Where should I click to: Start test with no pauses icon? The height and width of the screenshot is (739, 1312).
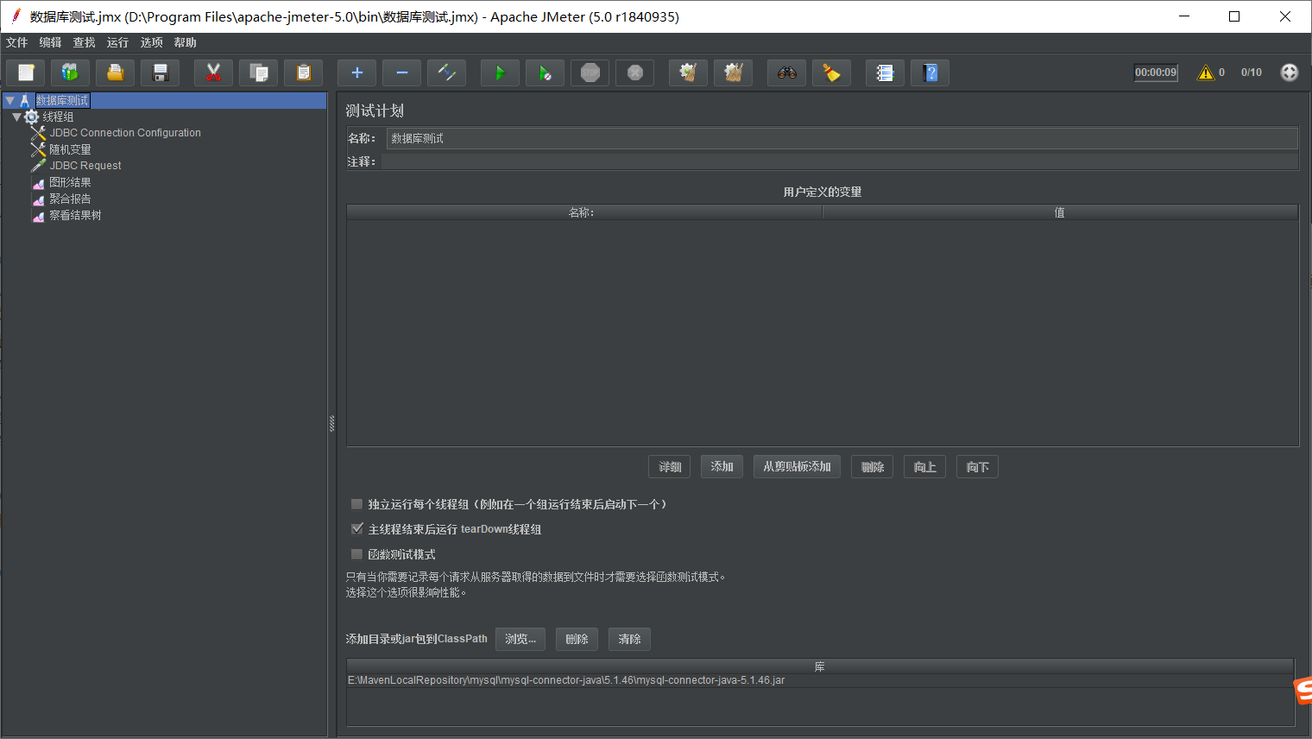coord(546,73)
